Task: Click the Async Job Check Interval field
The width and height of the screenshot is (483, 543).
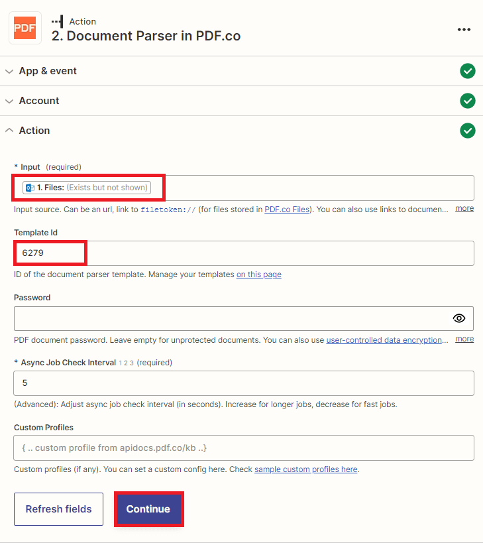Action: click(x=243, y=383)
